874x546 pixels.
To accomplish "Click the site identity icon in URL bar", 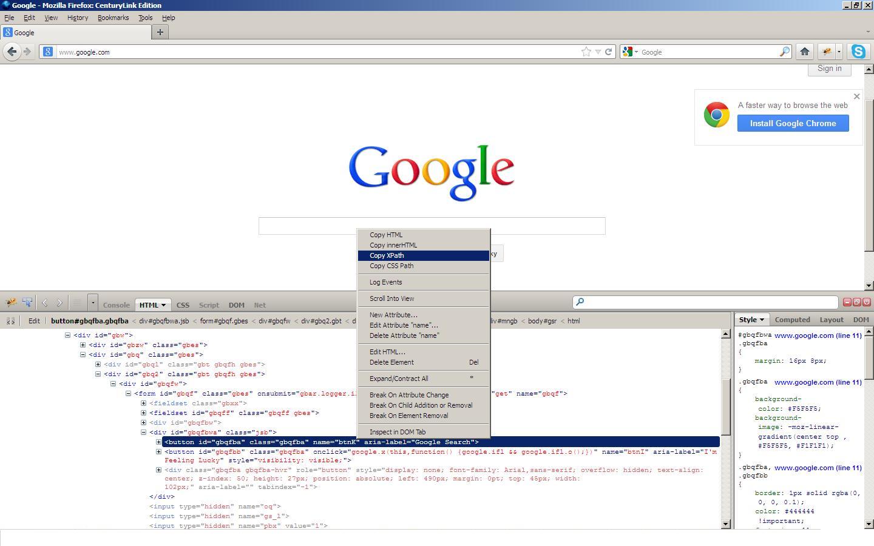I will coord(48,52).
